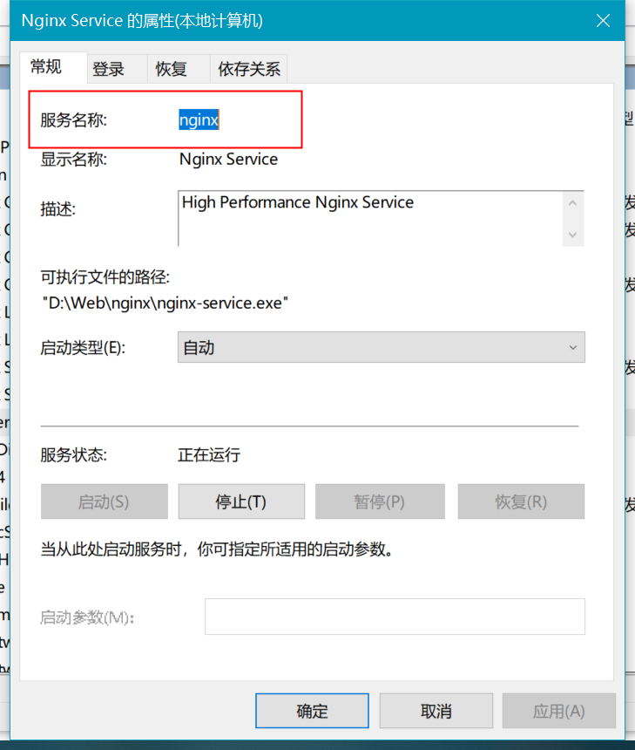The image size is (635, 750).
Task: Click the 停止(T) button
Action: [x=241, y=501]
